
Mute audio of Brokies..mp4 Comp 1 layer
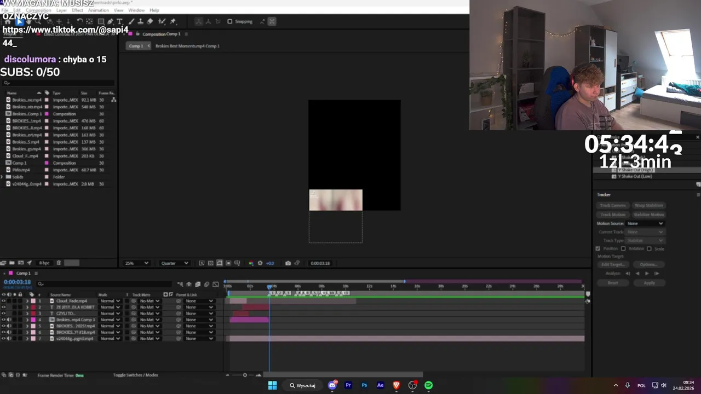(9, 320)
